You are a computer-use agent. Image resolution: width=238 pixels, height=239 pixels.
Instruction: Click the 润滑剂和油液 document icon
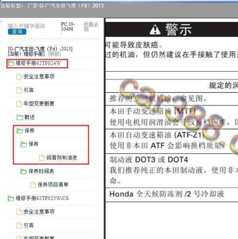(x=42, y=158)
